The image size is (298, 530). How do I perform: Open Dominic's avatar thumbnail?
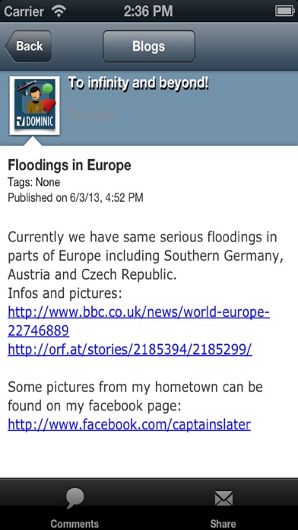point(35,105)
